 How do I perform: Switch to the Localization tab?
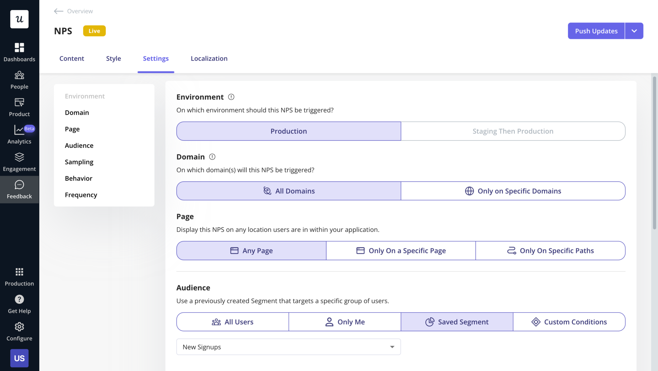[x=209, y=58]
